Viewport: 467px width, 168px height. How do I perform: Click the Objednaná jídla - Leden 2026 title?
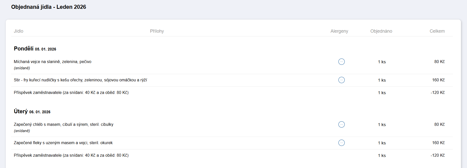pyautogui.click(x=49, y=7)
